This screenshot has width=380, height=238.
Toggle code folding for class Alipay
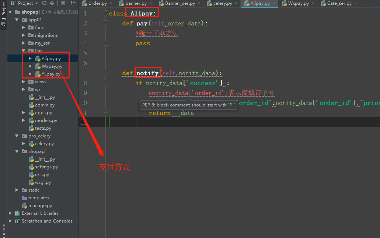105,13
